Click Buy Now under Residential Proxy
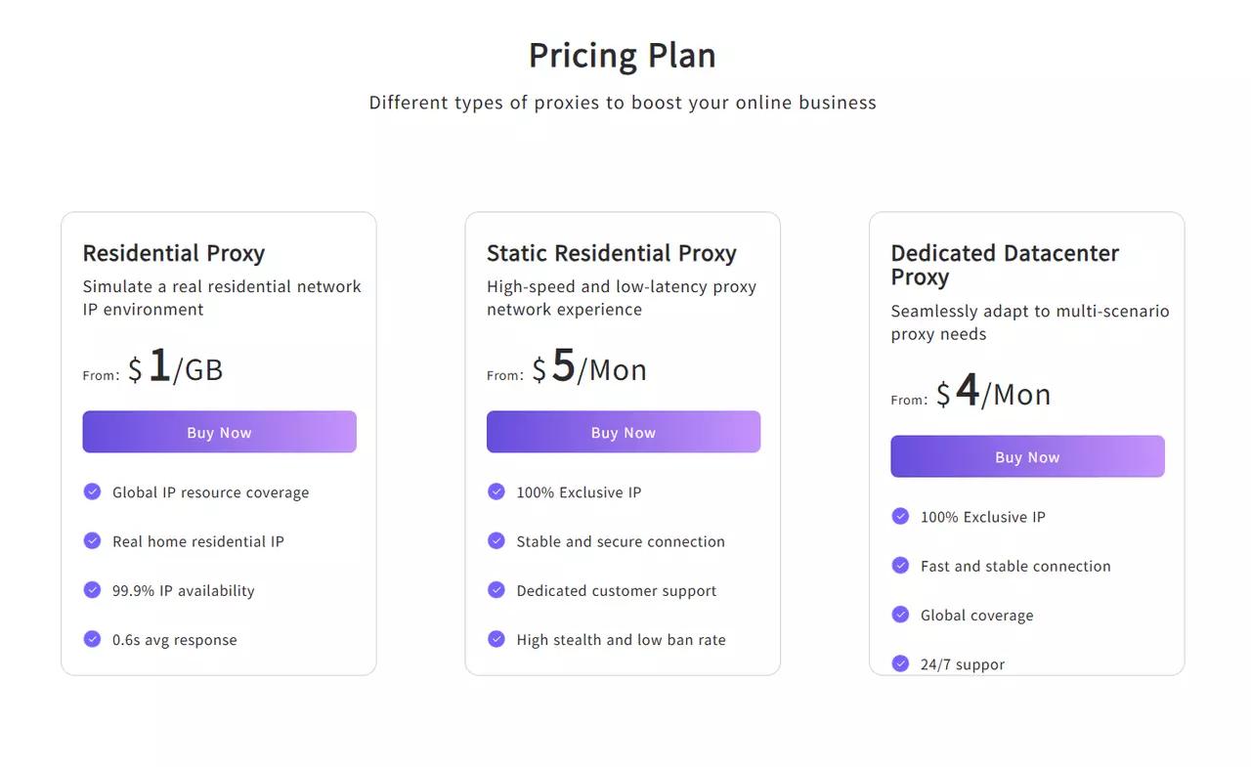 click(219, 432)
